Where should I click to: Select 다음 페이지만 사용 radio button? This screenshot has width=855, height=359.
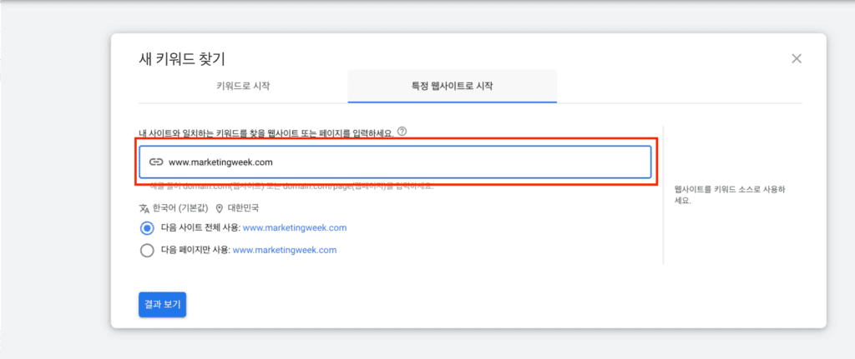click(x=147, y=251)
